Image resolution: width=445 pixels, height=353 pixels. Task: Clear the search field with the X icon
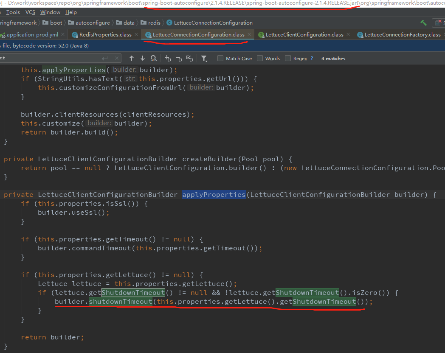[117, 58]
